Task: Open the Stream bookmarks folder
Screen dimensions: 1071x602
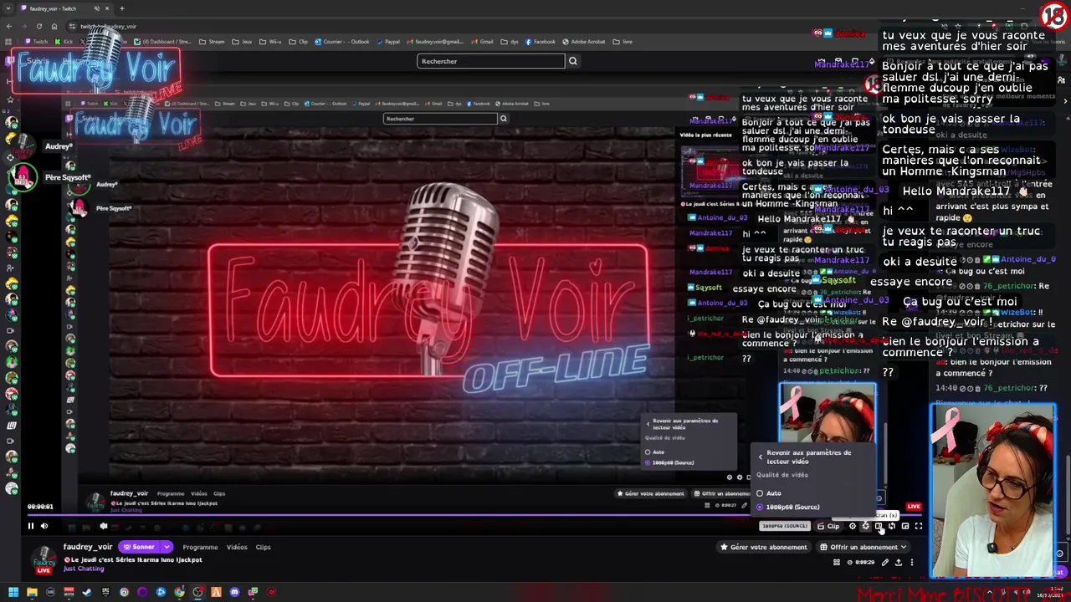Action: (x=212, y=42)
